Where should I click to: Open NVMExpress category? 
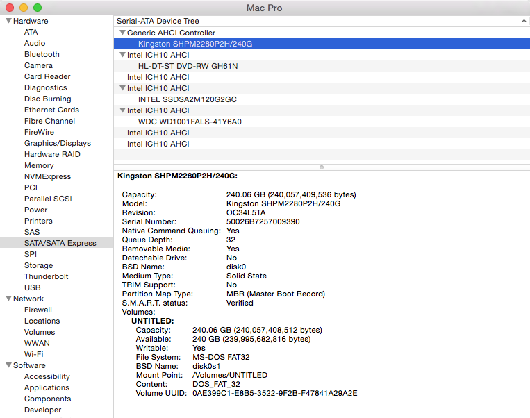click(47, 177)
